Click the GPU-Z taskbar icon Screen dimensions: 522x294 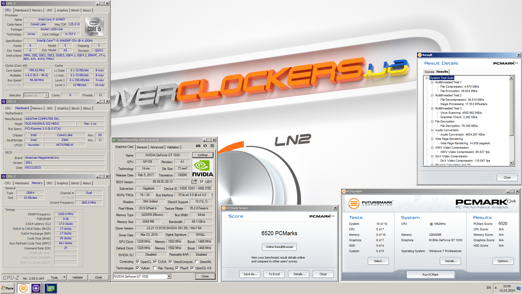pyautogui.click(x=51, y=288)
